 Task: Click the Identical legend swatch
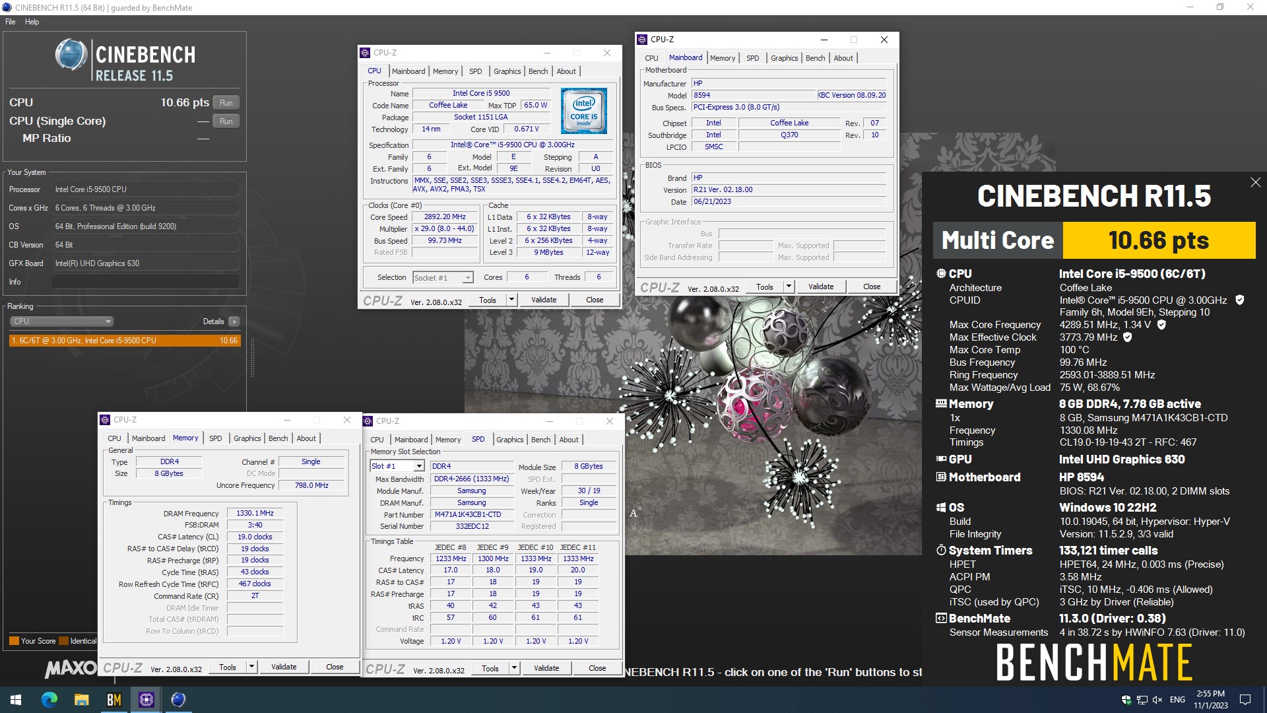(64, 641)
